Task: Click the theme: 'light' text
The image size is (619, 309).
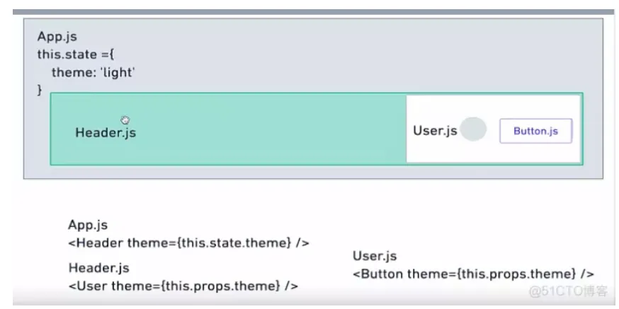Action: tap(93, 72)
